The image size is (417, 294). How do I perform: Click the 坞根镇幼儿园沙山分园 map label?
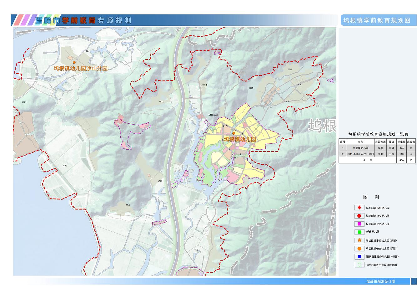[x=80, y=69]
